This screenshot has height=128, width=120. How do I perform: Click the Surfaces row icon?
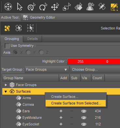pos(12,91)
